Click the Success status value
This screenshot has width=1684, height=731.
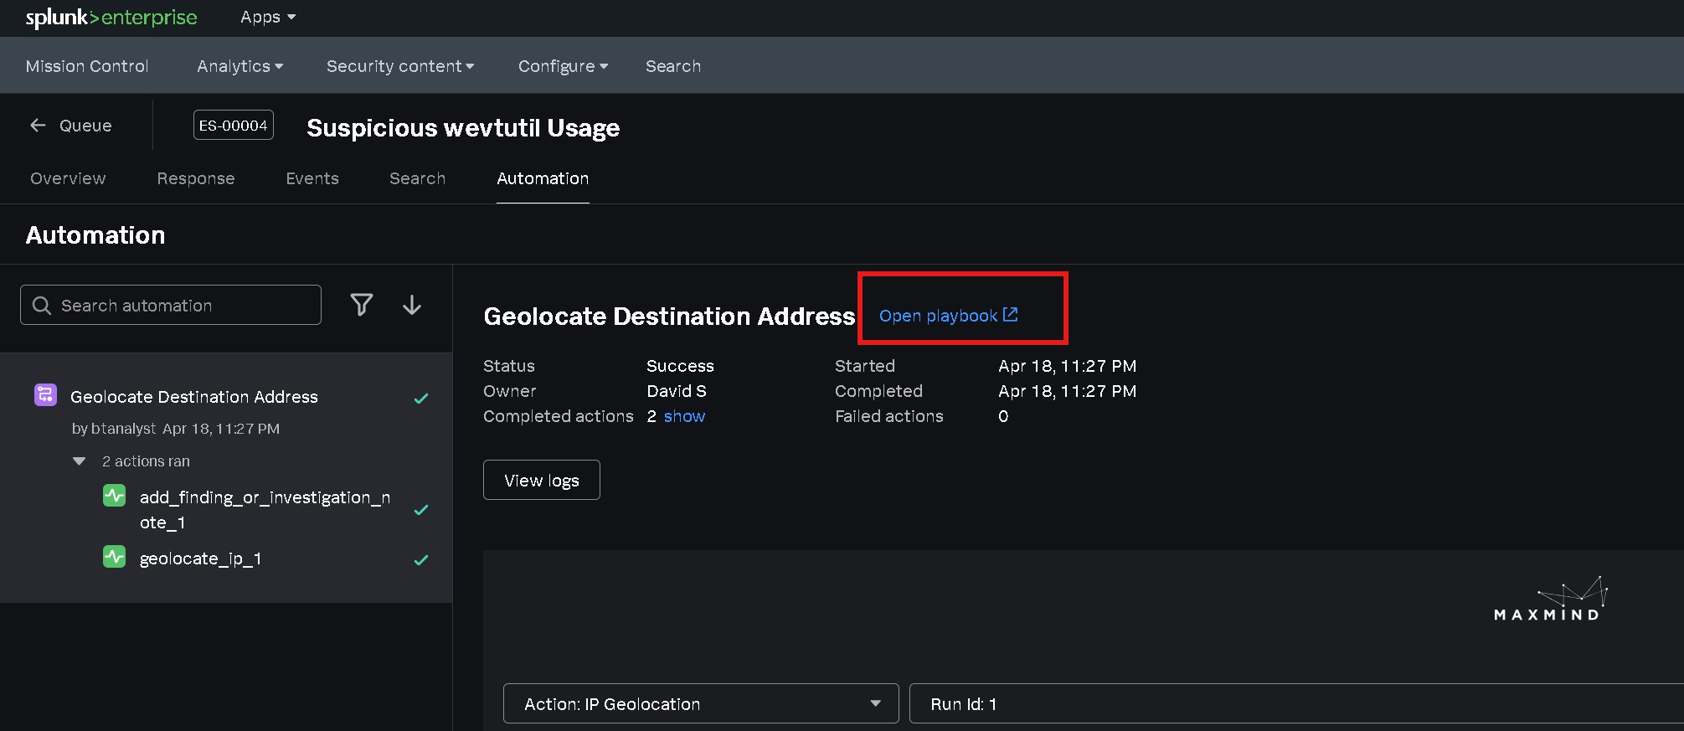(680, 366)
